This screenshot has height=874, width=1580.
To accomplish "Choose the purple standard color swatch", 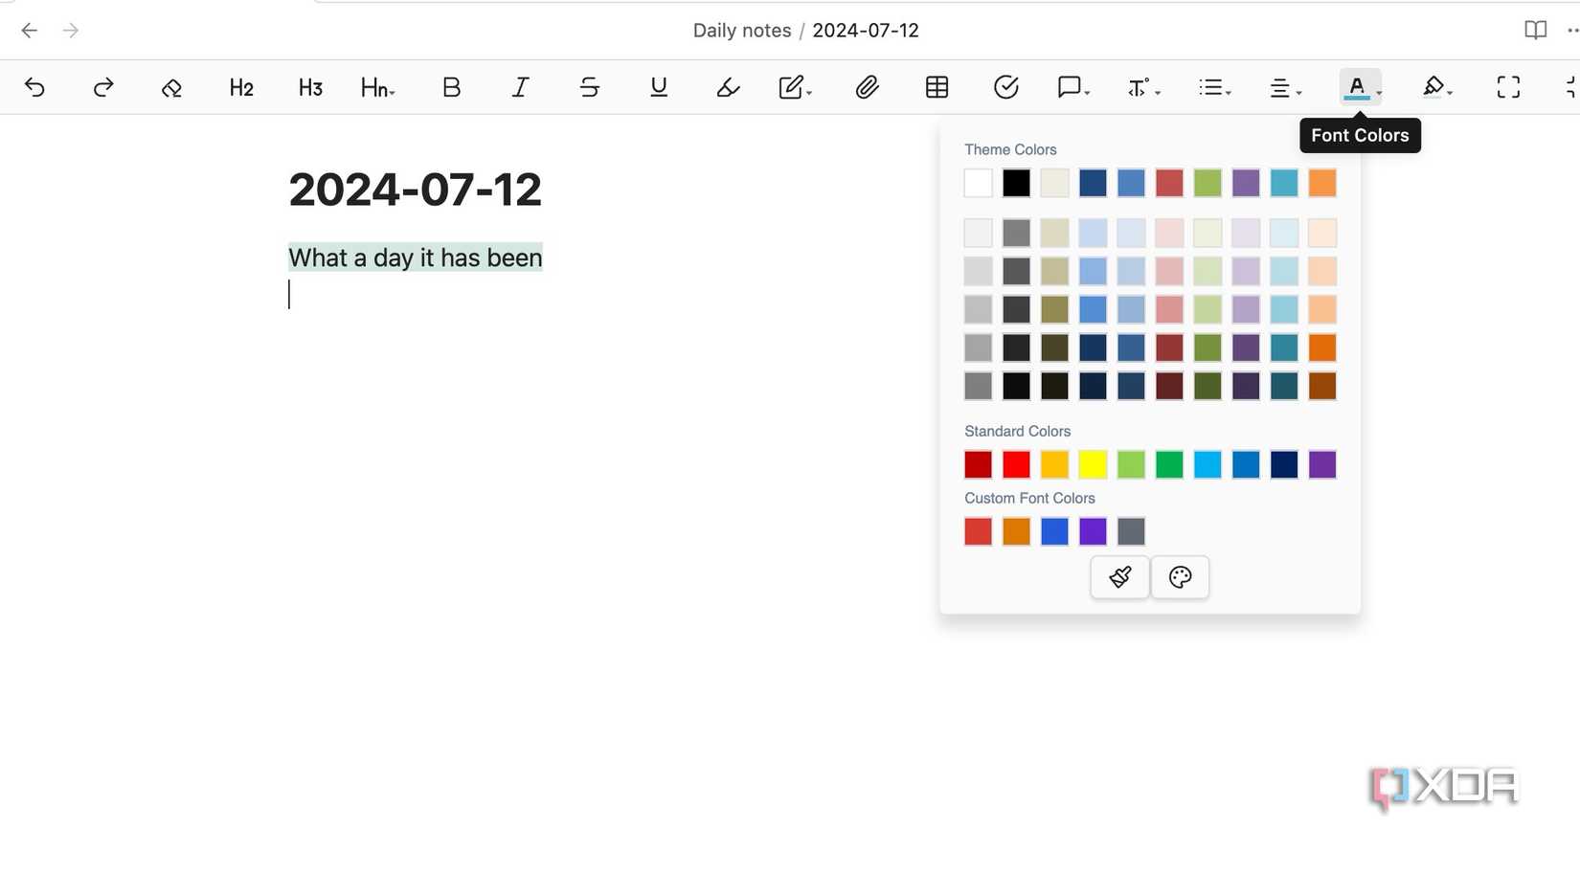I will [x=1322, y=464].
